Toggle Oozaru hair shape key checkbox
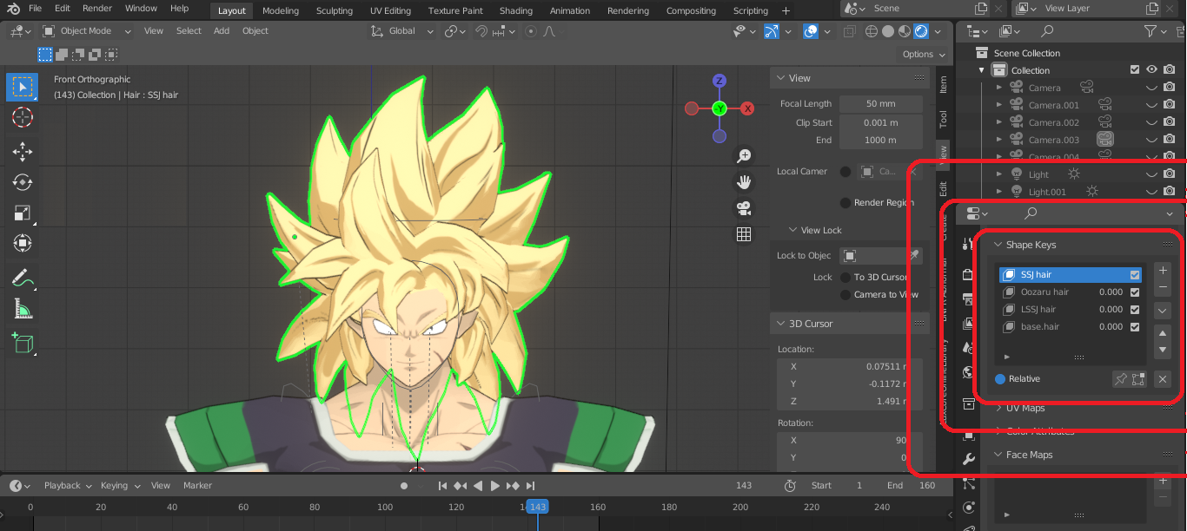The width and height of the screenshot is (1187, 531). pos(1135,292)
